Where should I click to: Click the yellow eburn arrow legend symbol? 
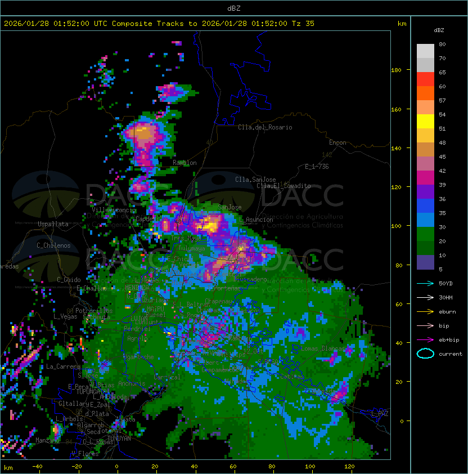425,312
